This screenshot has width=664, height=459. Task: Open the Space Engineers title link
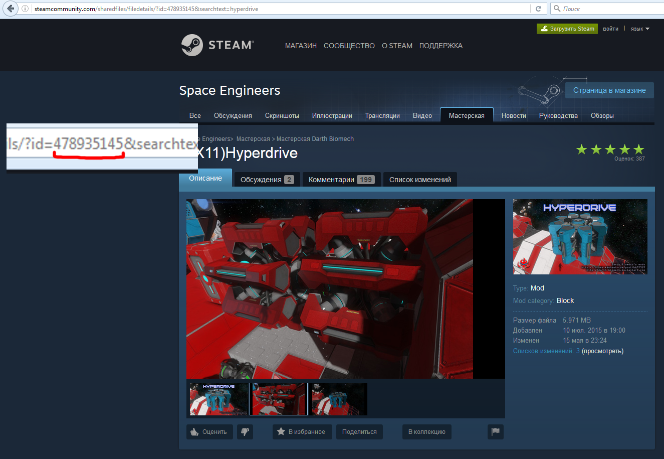[x=230, y=90]
